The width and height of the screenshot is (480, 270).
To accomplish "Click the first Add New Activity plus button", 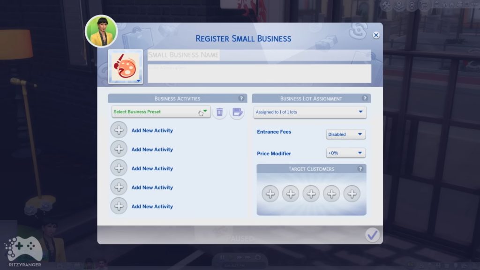I will pyautogui.click(x=119, y=130).
